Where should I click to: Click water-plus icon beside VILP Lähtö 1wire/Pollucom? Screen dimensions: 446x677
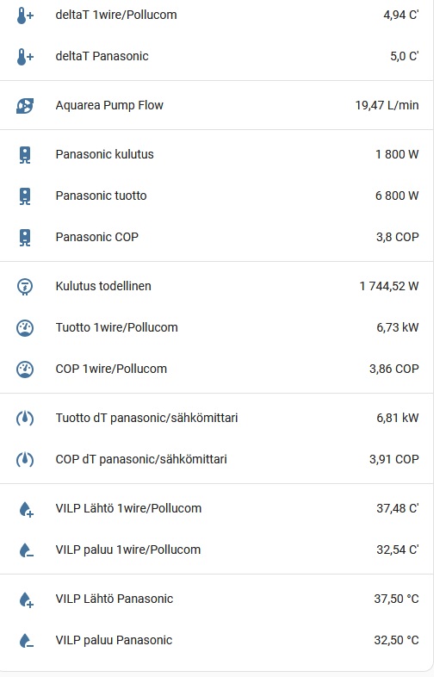click(26, 509)
